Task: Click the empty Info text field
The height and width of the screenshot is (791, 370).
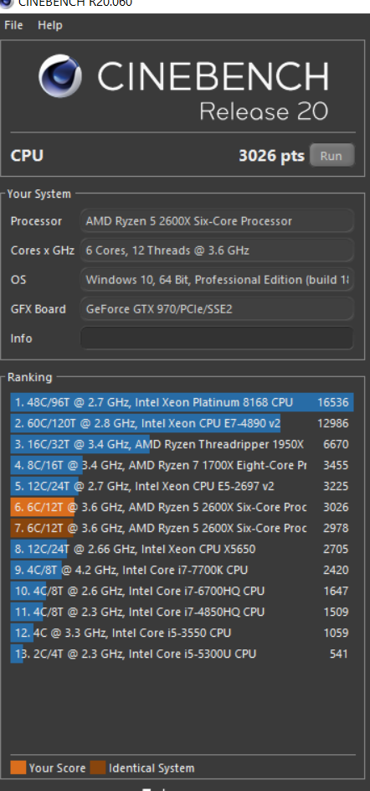Action: point(217,338)
